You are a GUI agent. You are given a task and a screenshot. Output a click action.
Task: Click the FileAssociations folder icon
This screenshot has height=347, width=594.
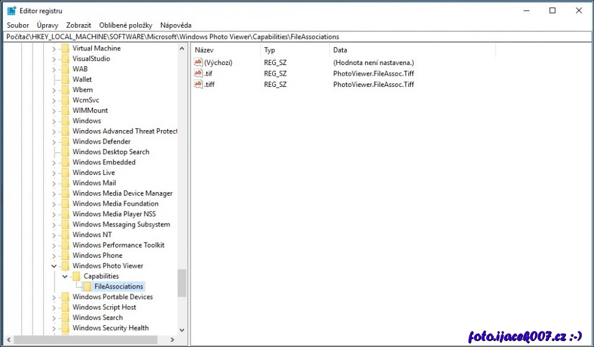coord(87,287)
